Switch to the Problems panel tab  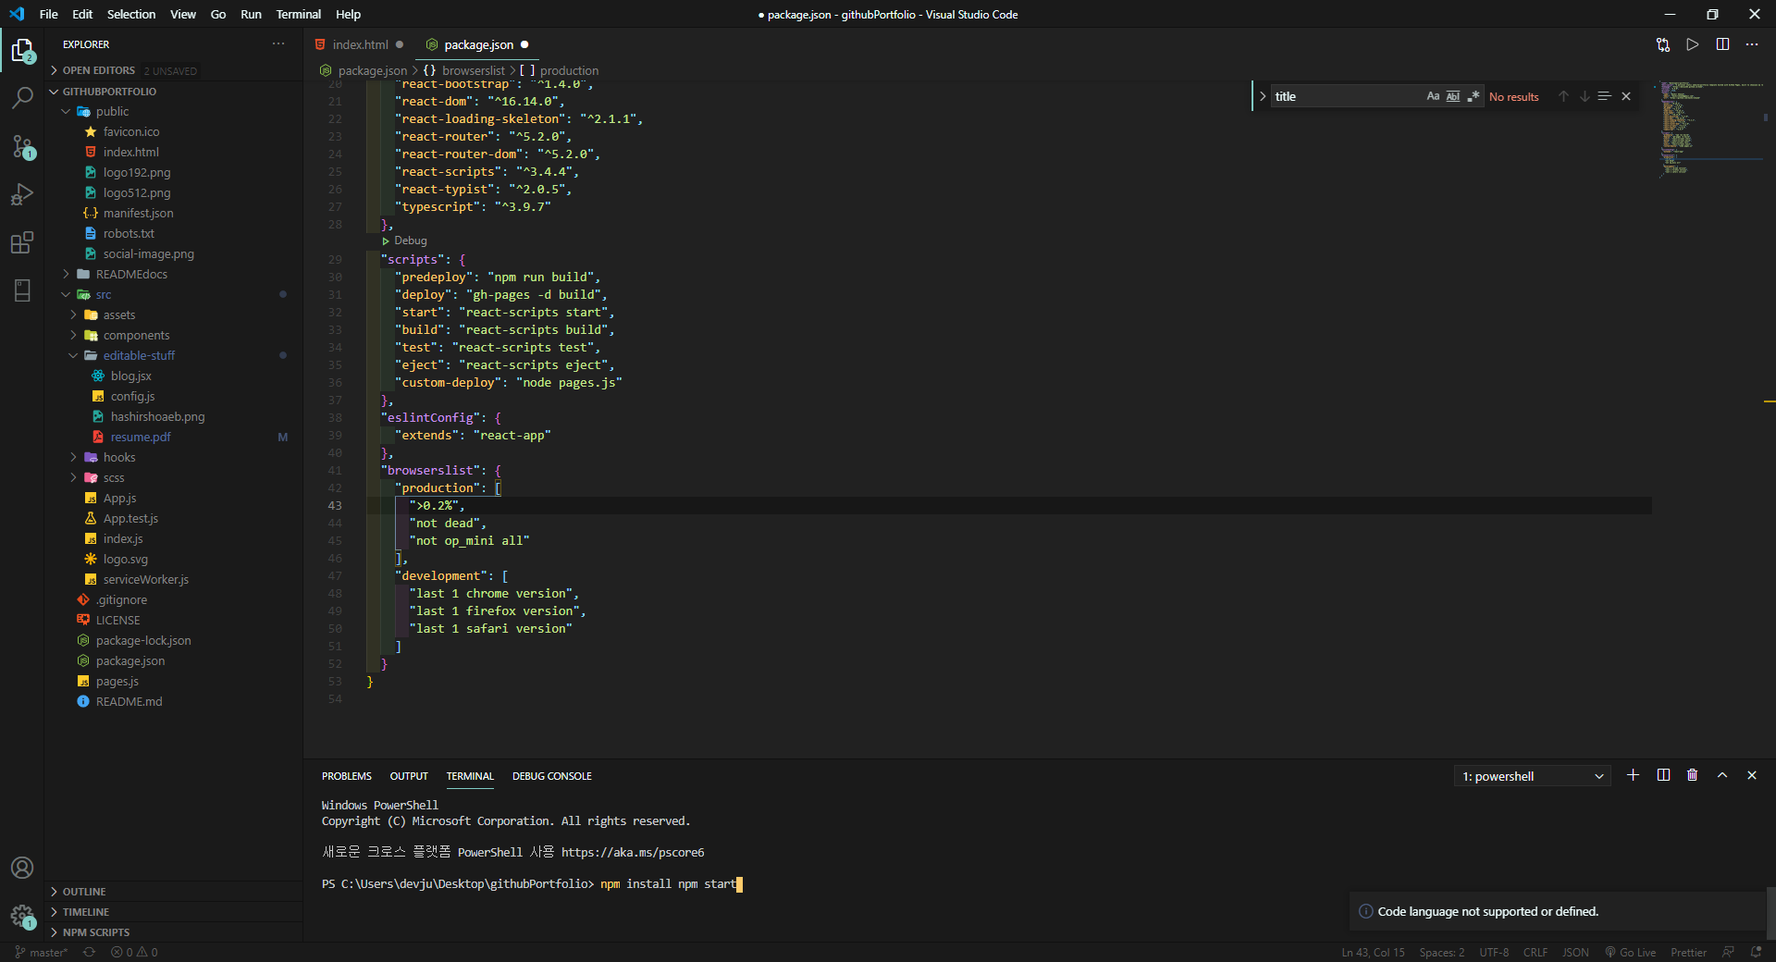(347, 776)
